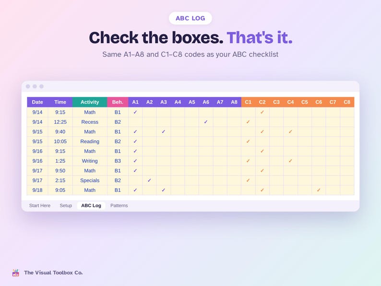Click the Beh. column header

pos(118,102)
